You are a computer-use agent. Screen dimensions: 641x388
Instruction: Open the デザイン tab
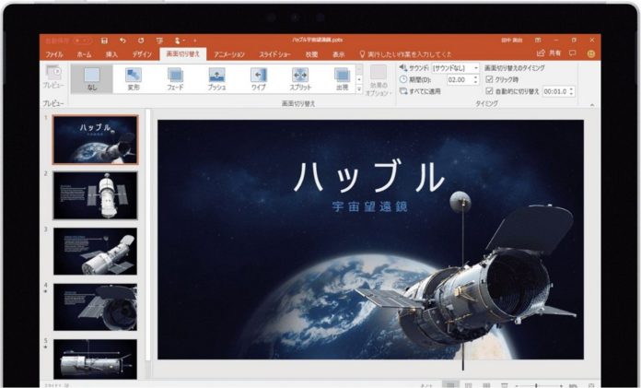coord(142,54)
